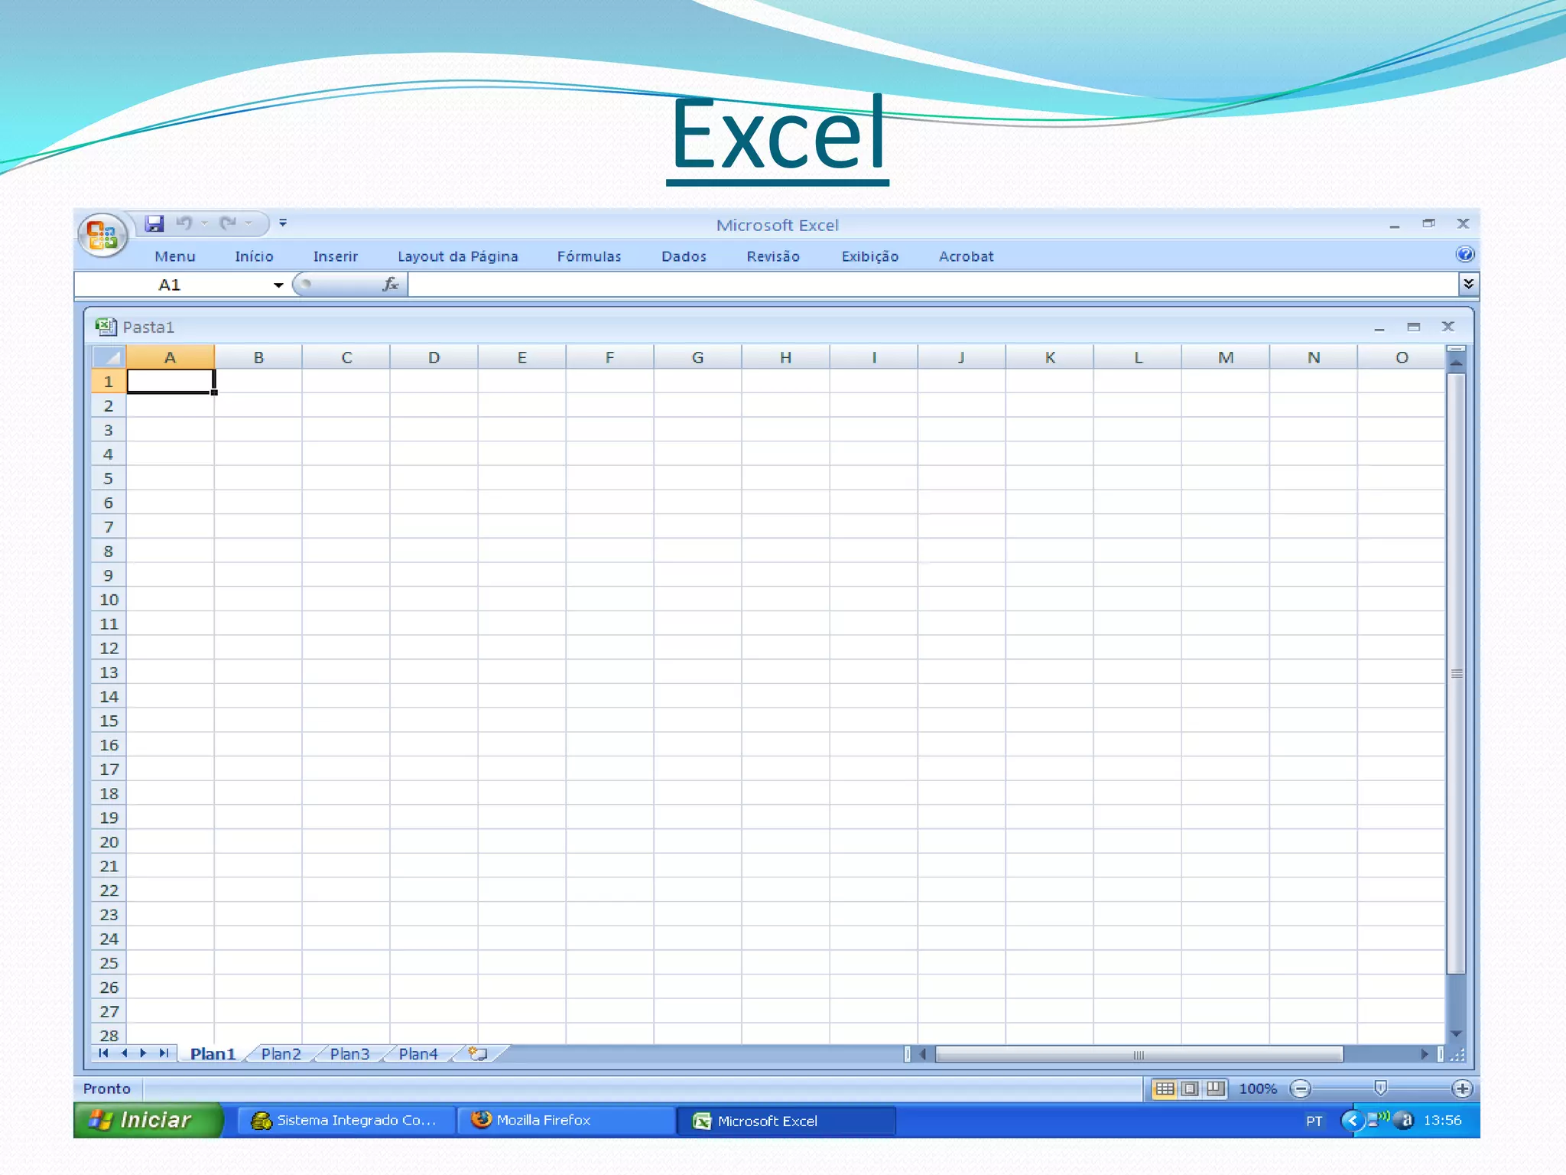
Task: Select row 27 header
Action: click(108, 1011)
